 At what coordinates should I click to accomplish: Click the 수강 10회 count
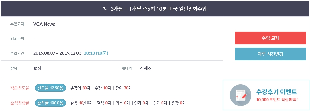[x=103, y=88]
